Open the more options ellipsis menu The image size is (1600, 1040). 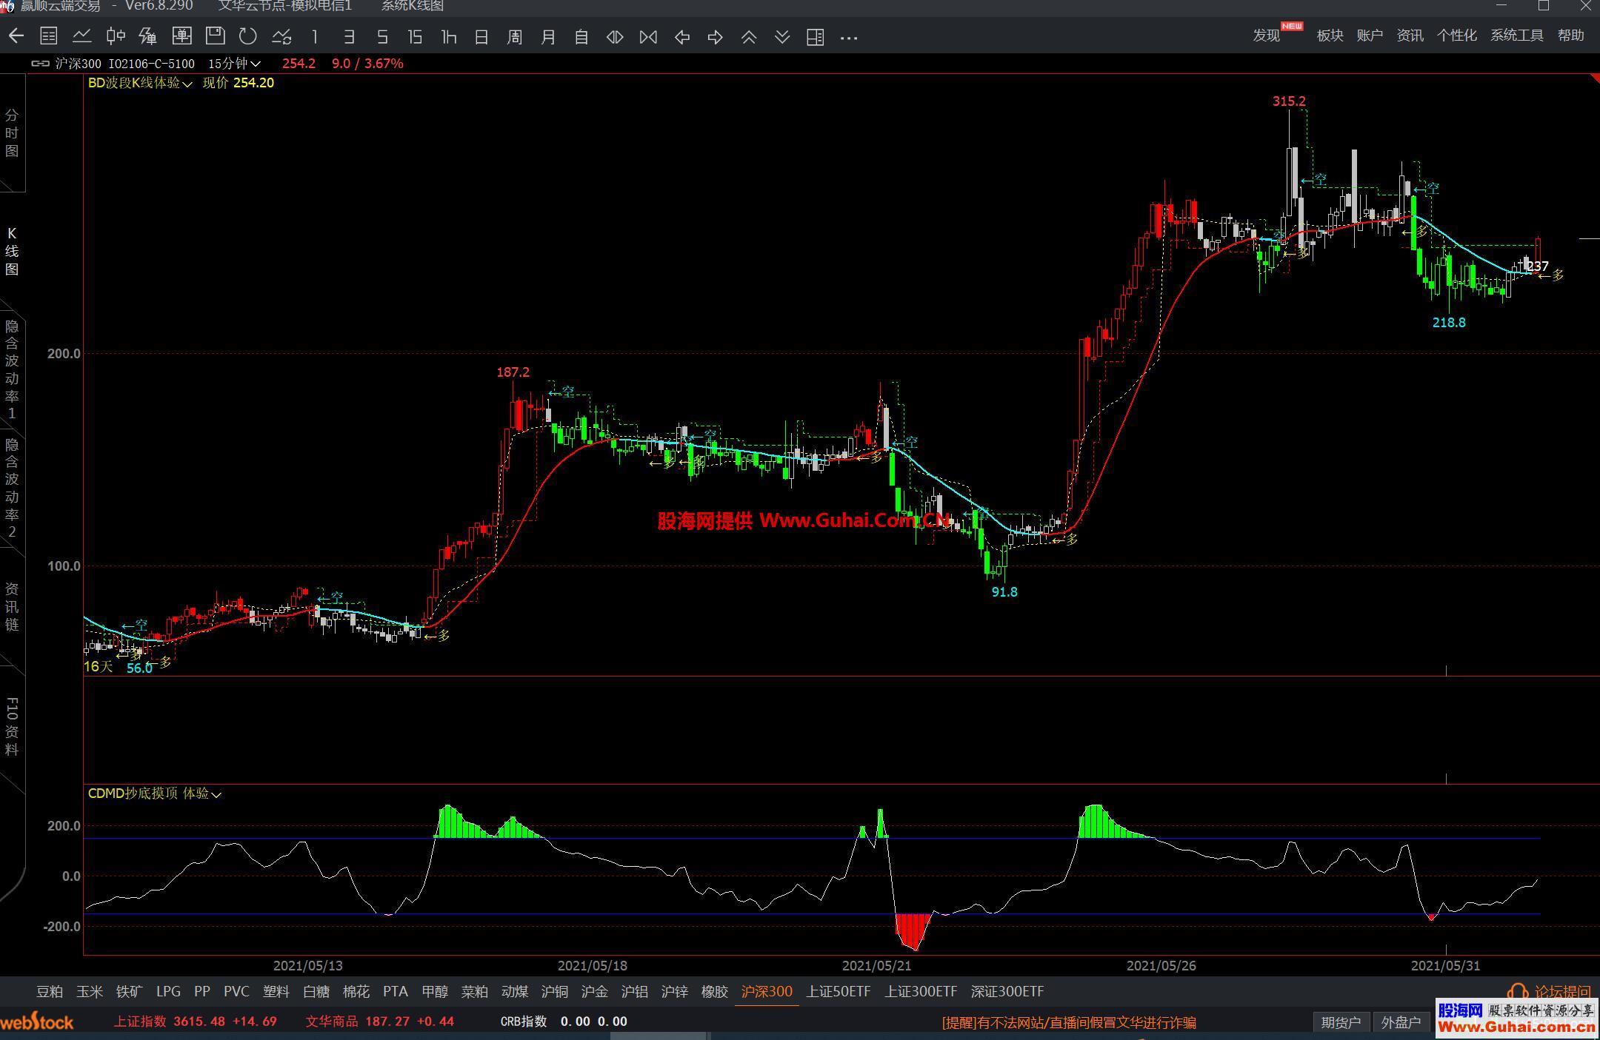(849, 37)
